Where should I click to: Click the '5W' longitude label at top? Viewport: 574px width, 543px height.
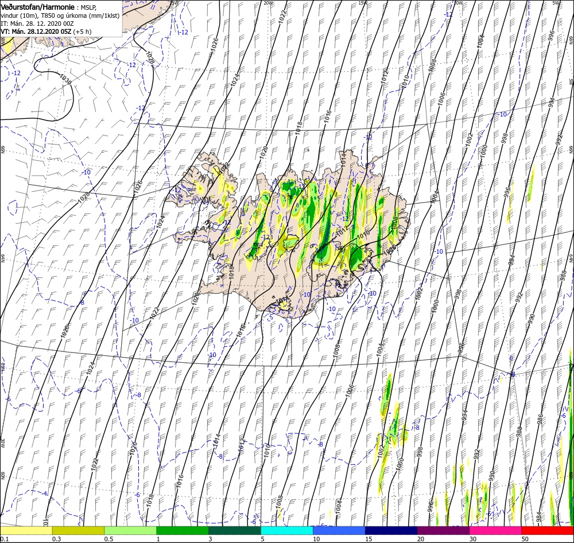click(556, 3)
